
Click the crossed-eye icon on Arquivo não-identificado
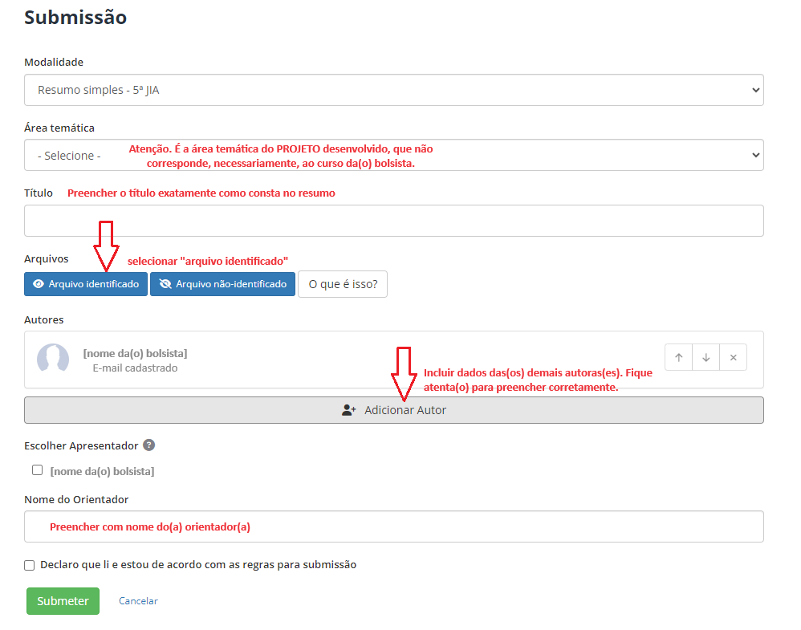click(x=165, y=284)
